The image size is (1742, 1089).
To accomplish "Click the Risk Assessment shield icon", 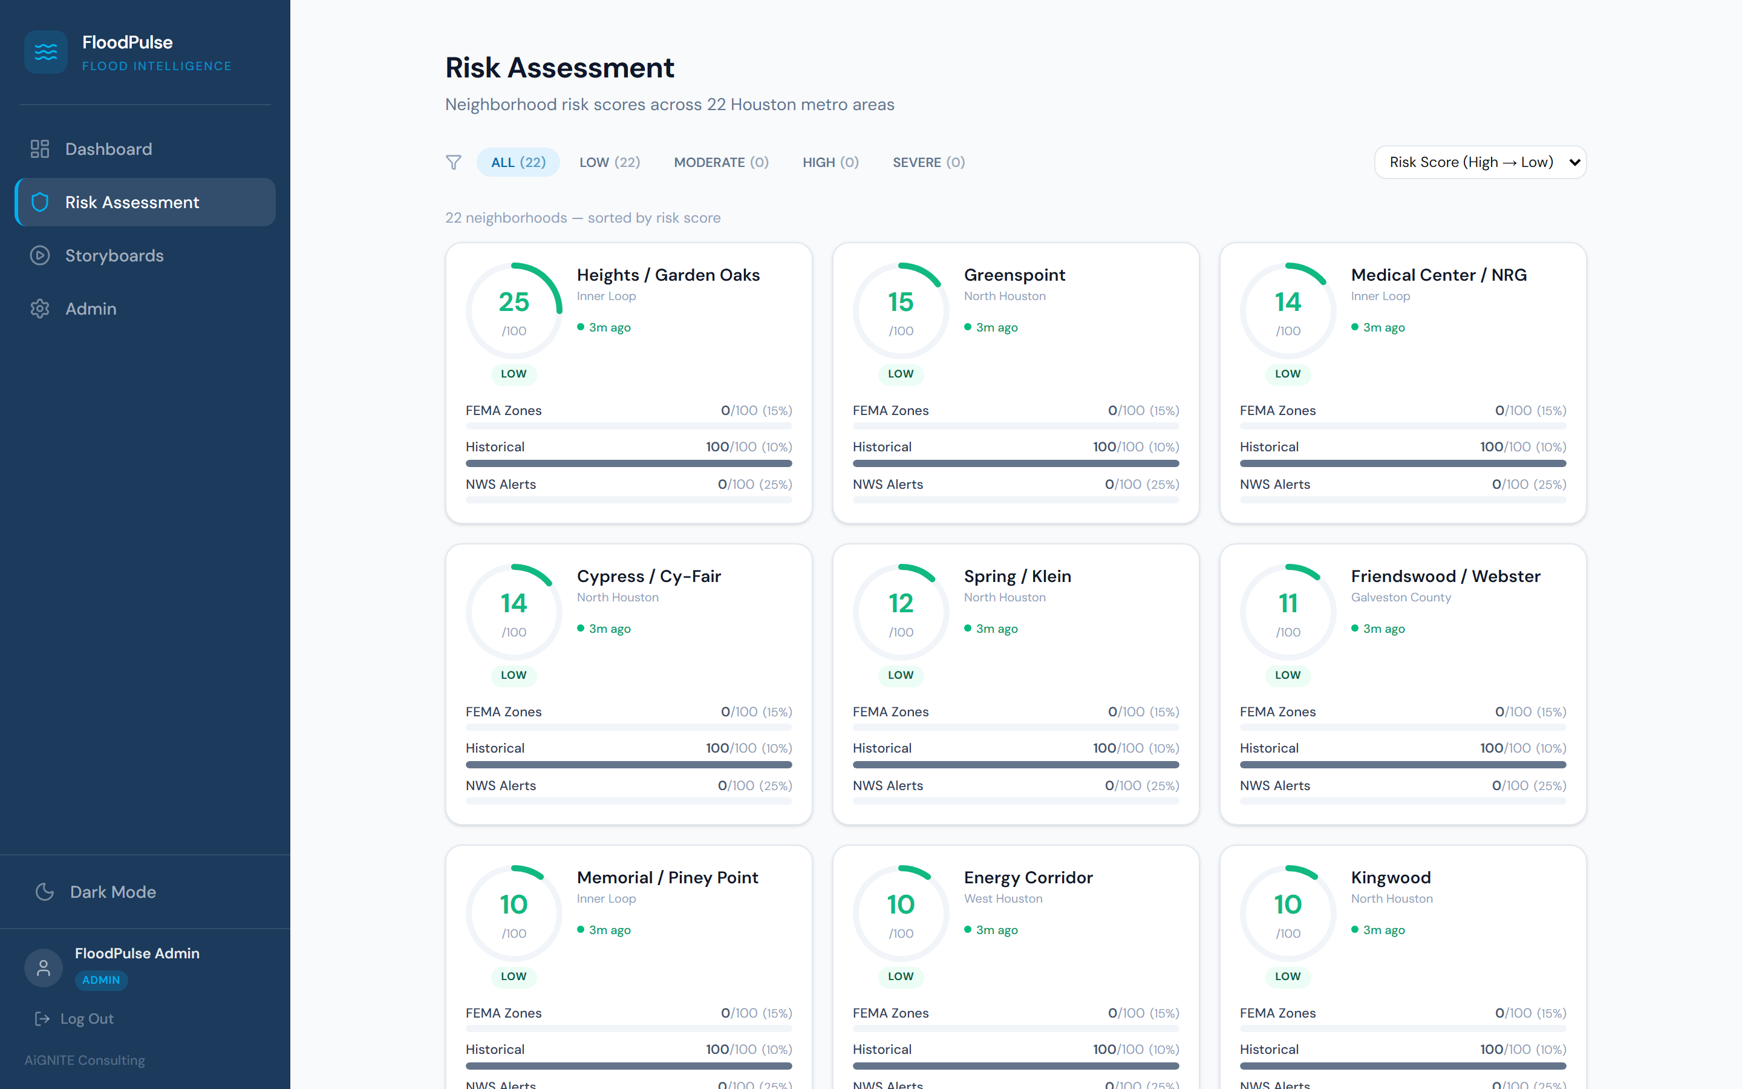I will click(x=39, y=201).
